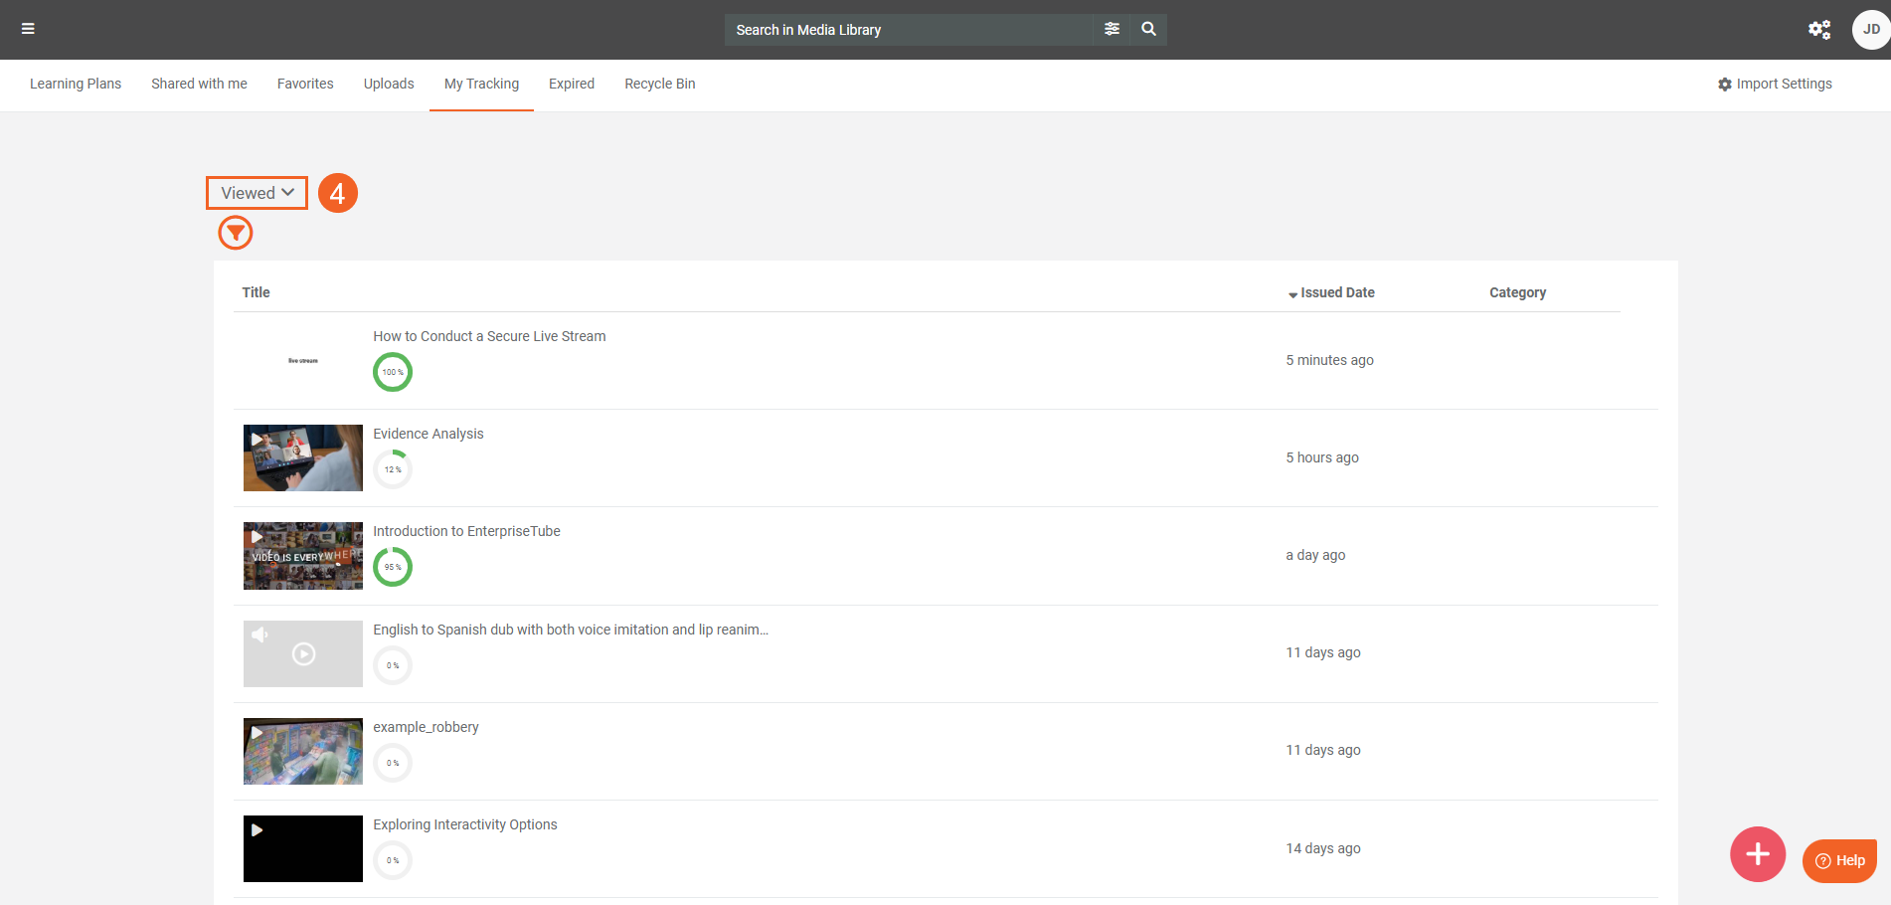Click the Search in Media Library field
Image resolution: width=1891 pixels, height=905 pixels.
pos(909,30)
